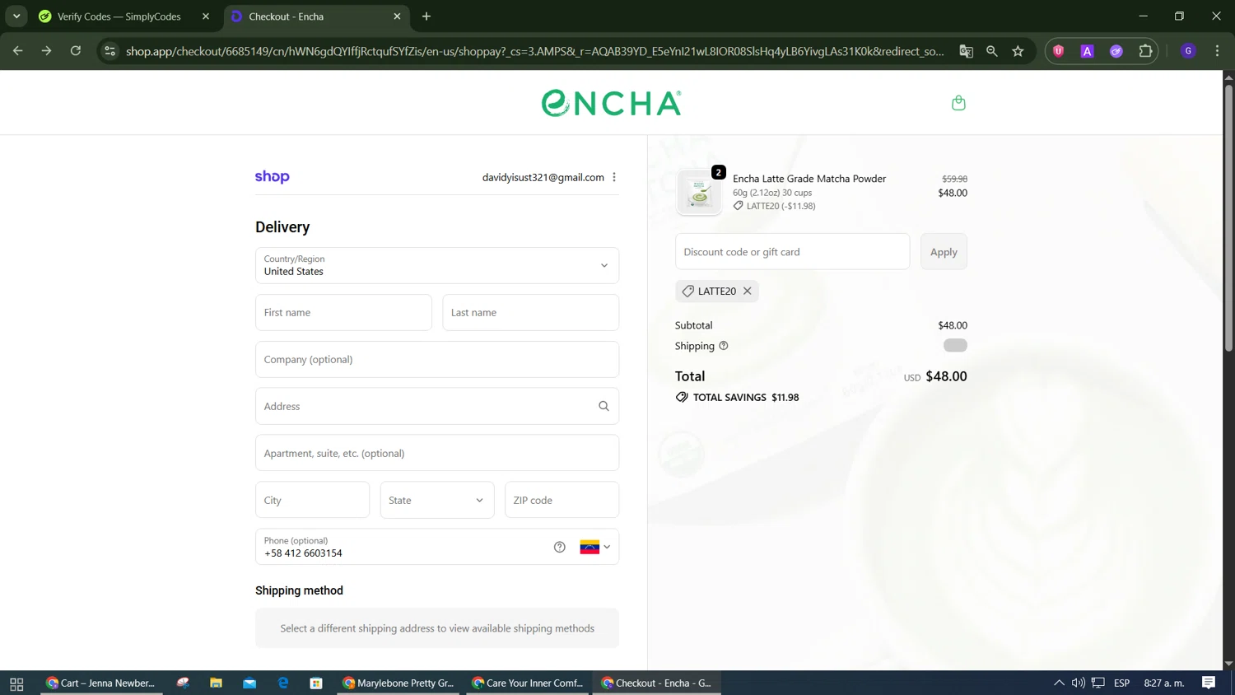Click davidyisust321@gmail.com account email
The height and width of the screenshot is (695, 1235).
[x=543, y=177]
